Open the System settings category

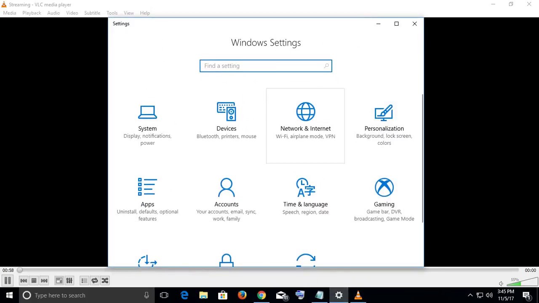pos(147,125)
